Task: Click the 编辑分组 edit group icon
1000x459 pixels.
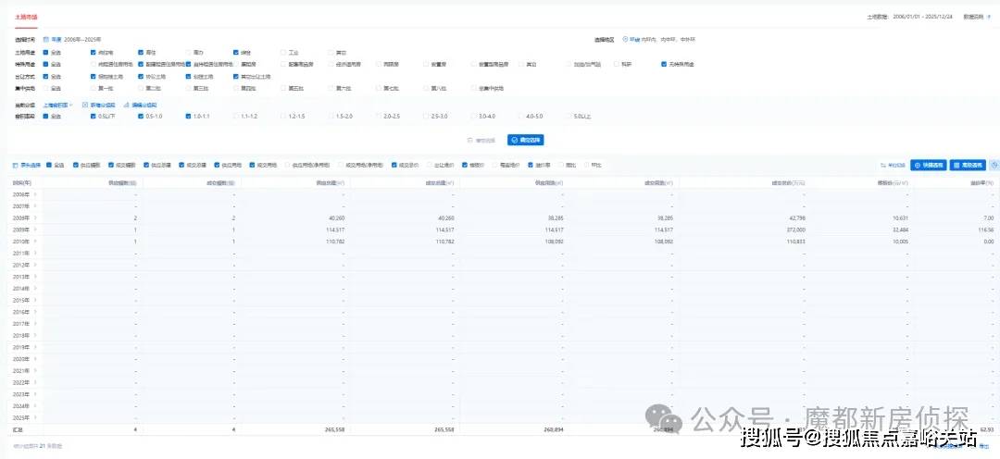Action: 125,105
